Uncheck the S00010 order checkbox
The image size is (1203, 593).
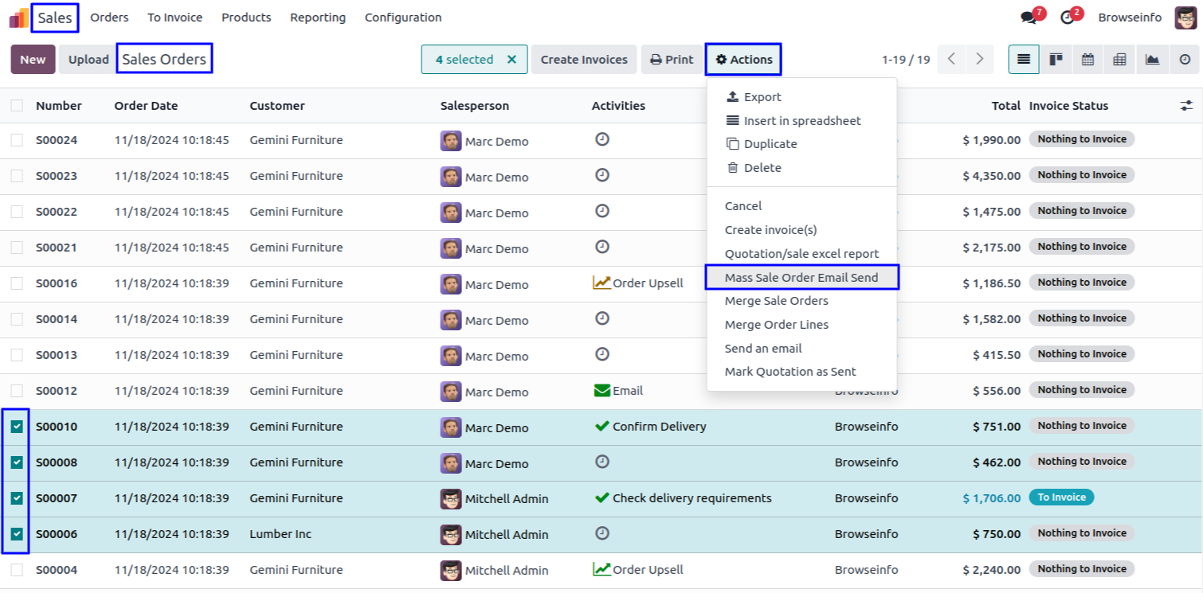point(17,427)
